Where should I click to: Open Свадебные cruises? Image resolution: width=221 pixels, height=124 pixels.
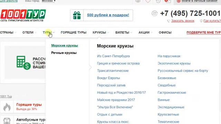[x=166, y=85]
